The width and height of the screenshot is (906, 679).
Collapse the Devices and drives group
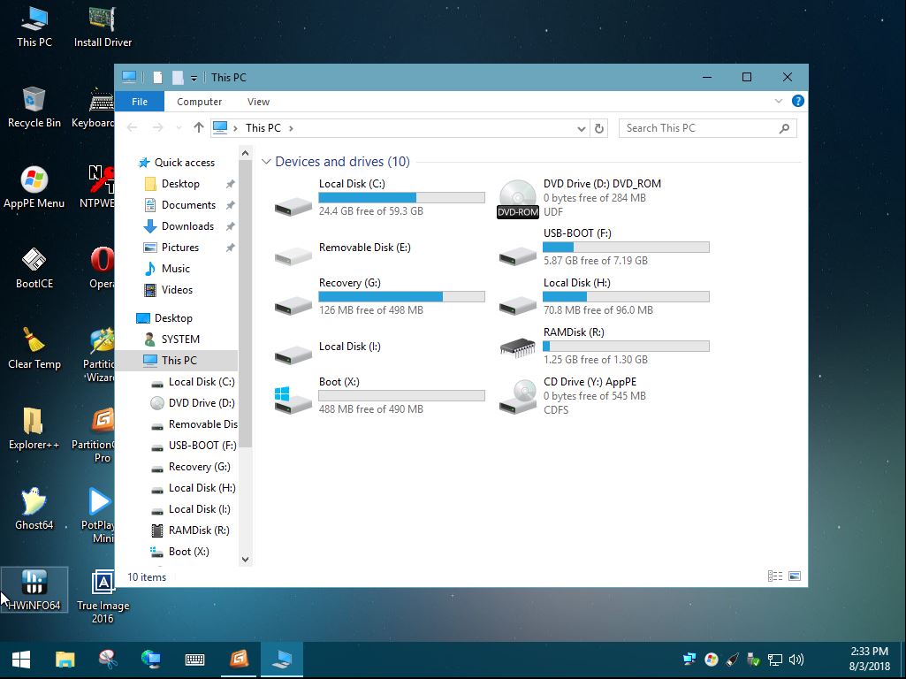(266, 162)
